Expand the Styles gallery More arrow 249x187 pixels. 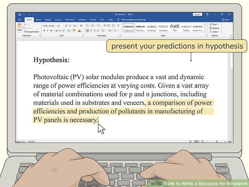(205, 31)
